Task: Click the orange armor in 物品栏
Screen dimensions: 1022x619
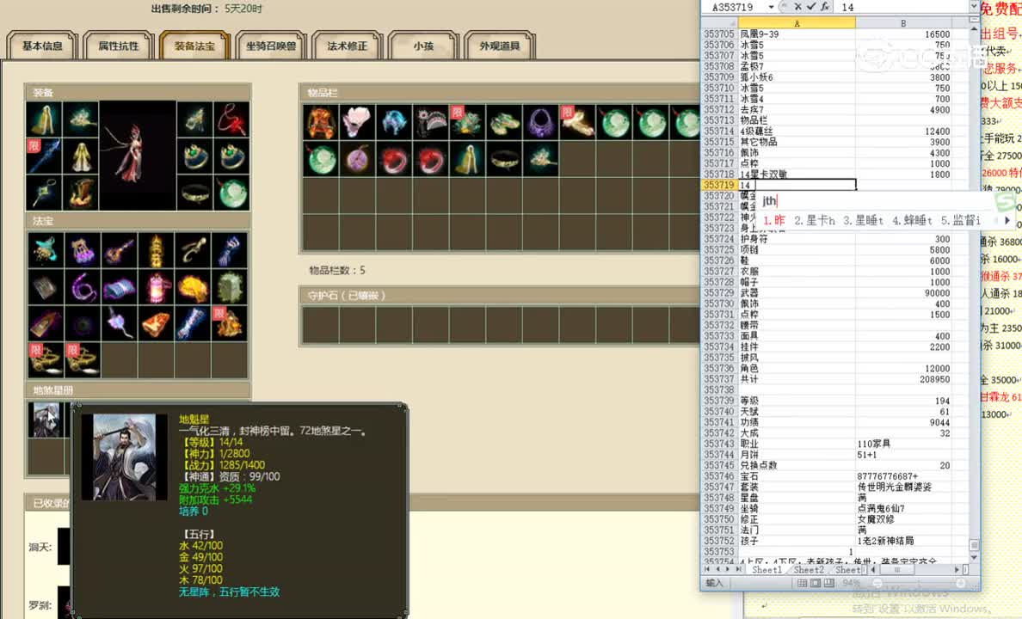Action: pos(321,122)
